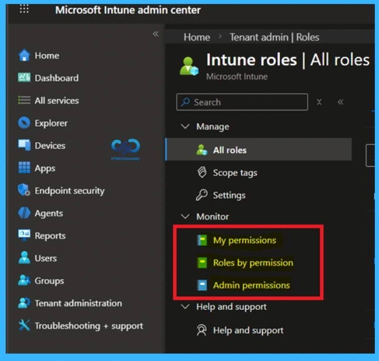Click the Endpoint security shield icon
This screenshot has height=361, width=379.
tap(24, 190)
